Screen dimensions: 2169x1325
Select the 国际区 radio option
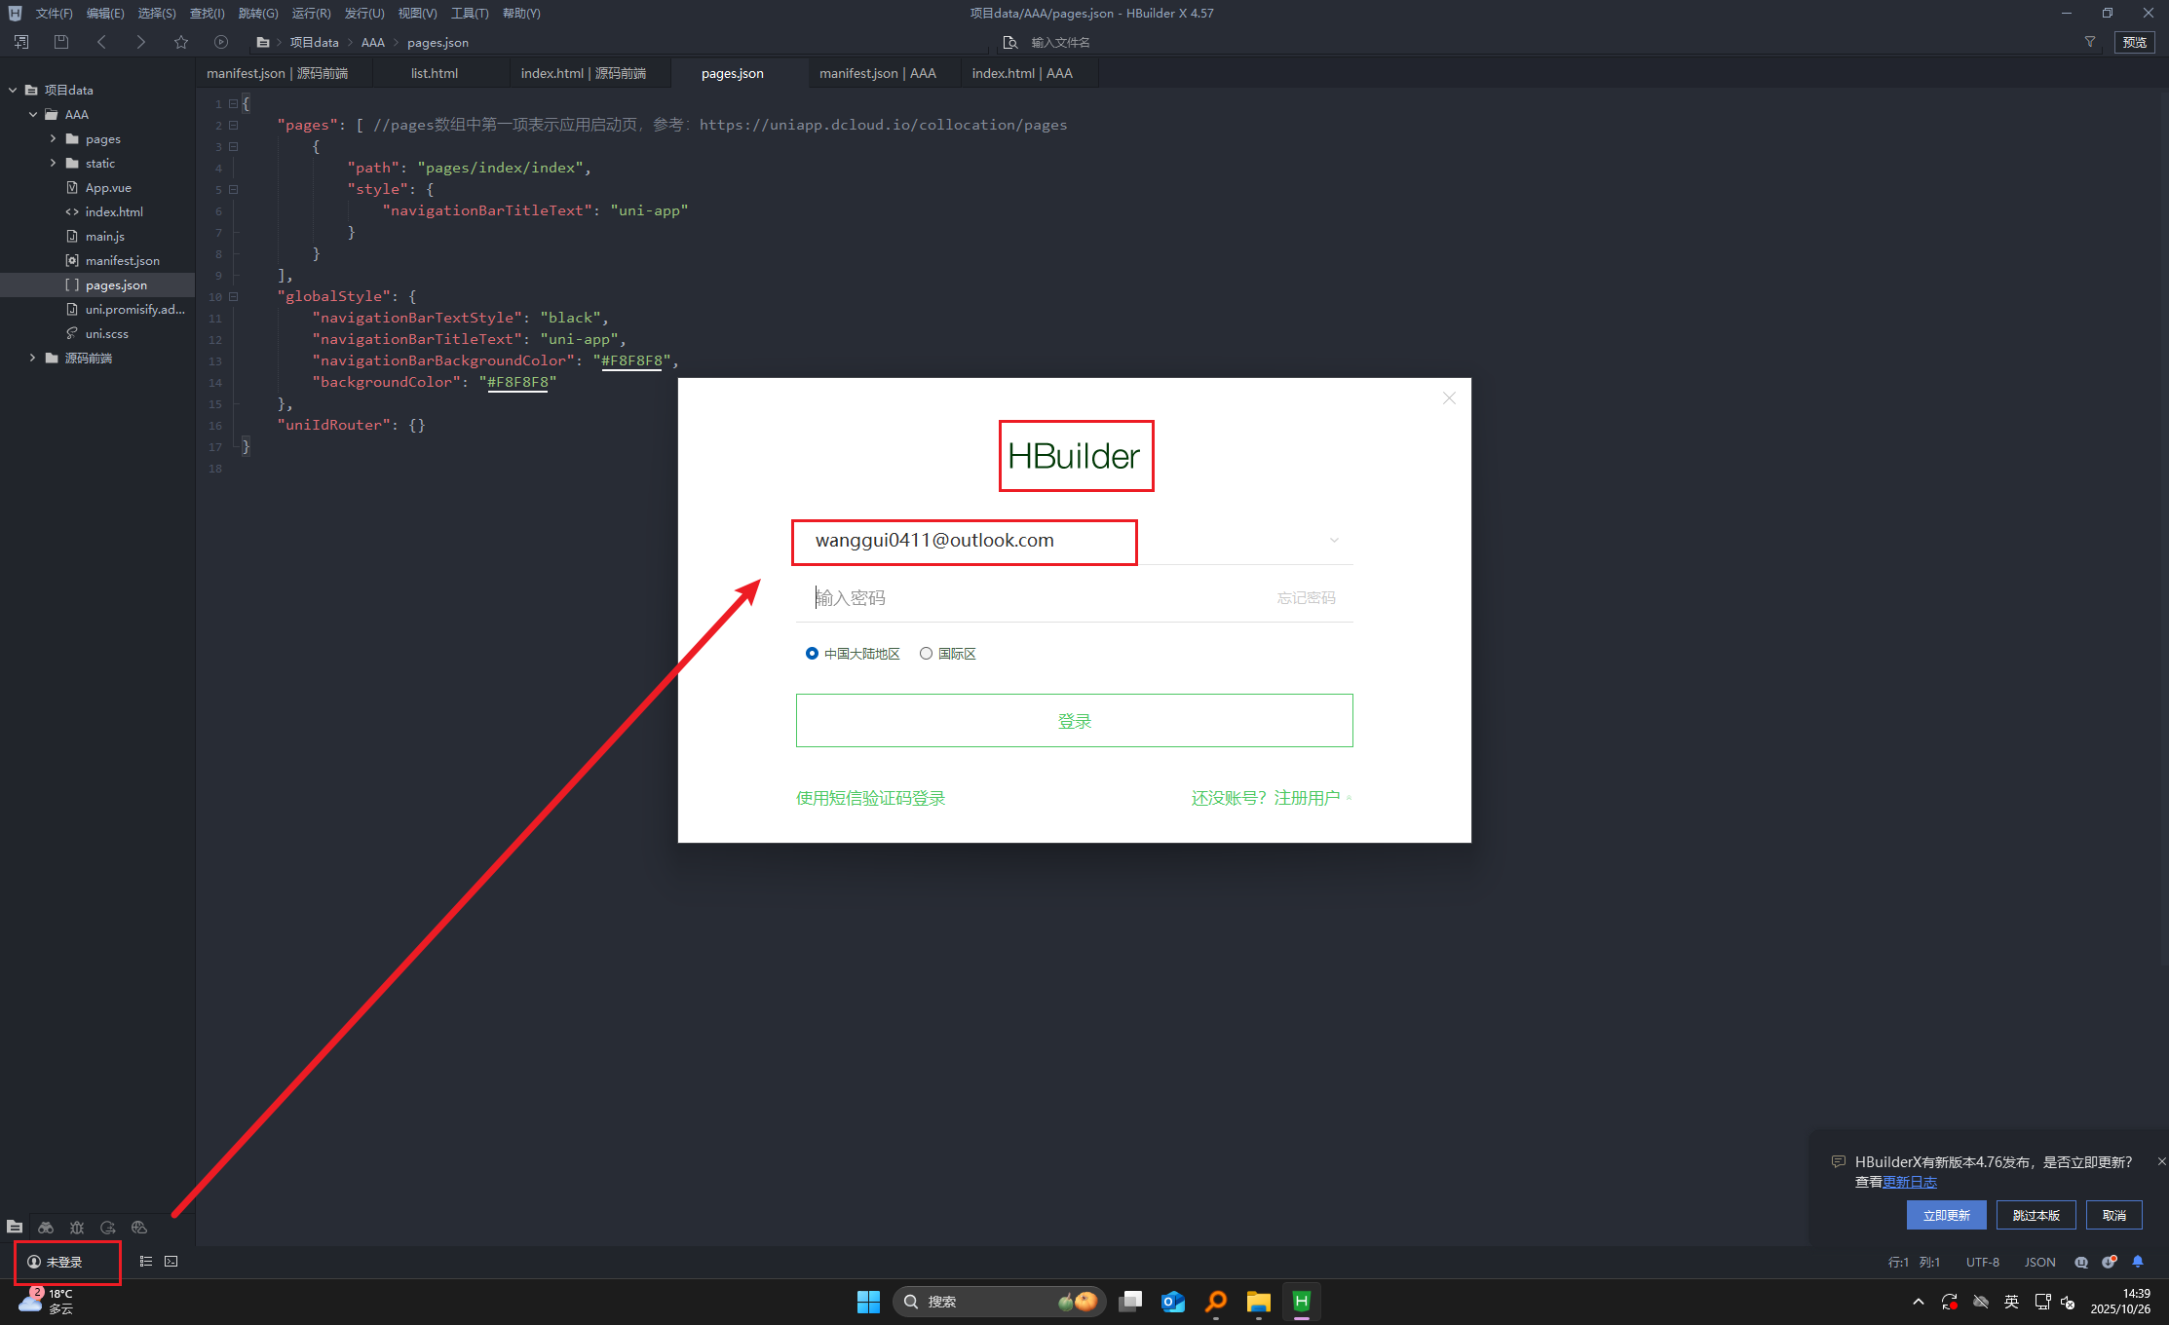(926, 654)
